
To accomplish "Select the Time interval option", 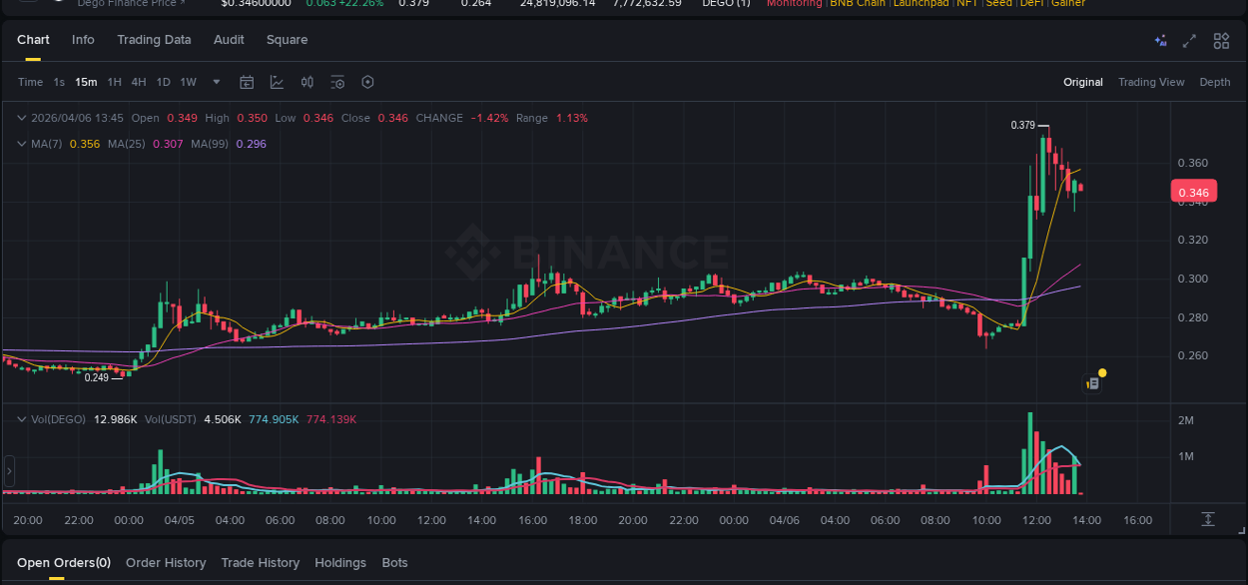I will [x=30, y=82].
